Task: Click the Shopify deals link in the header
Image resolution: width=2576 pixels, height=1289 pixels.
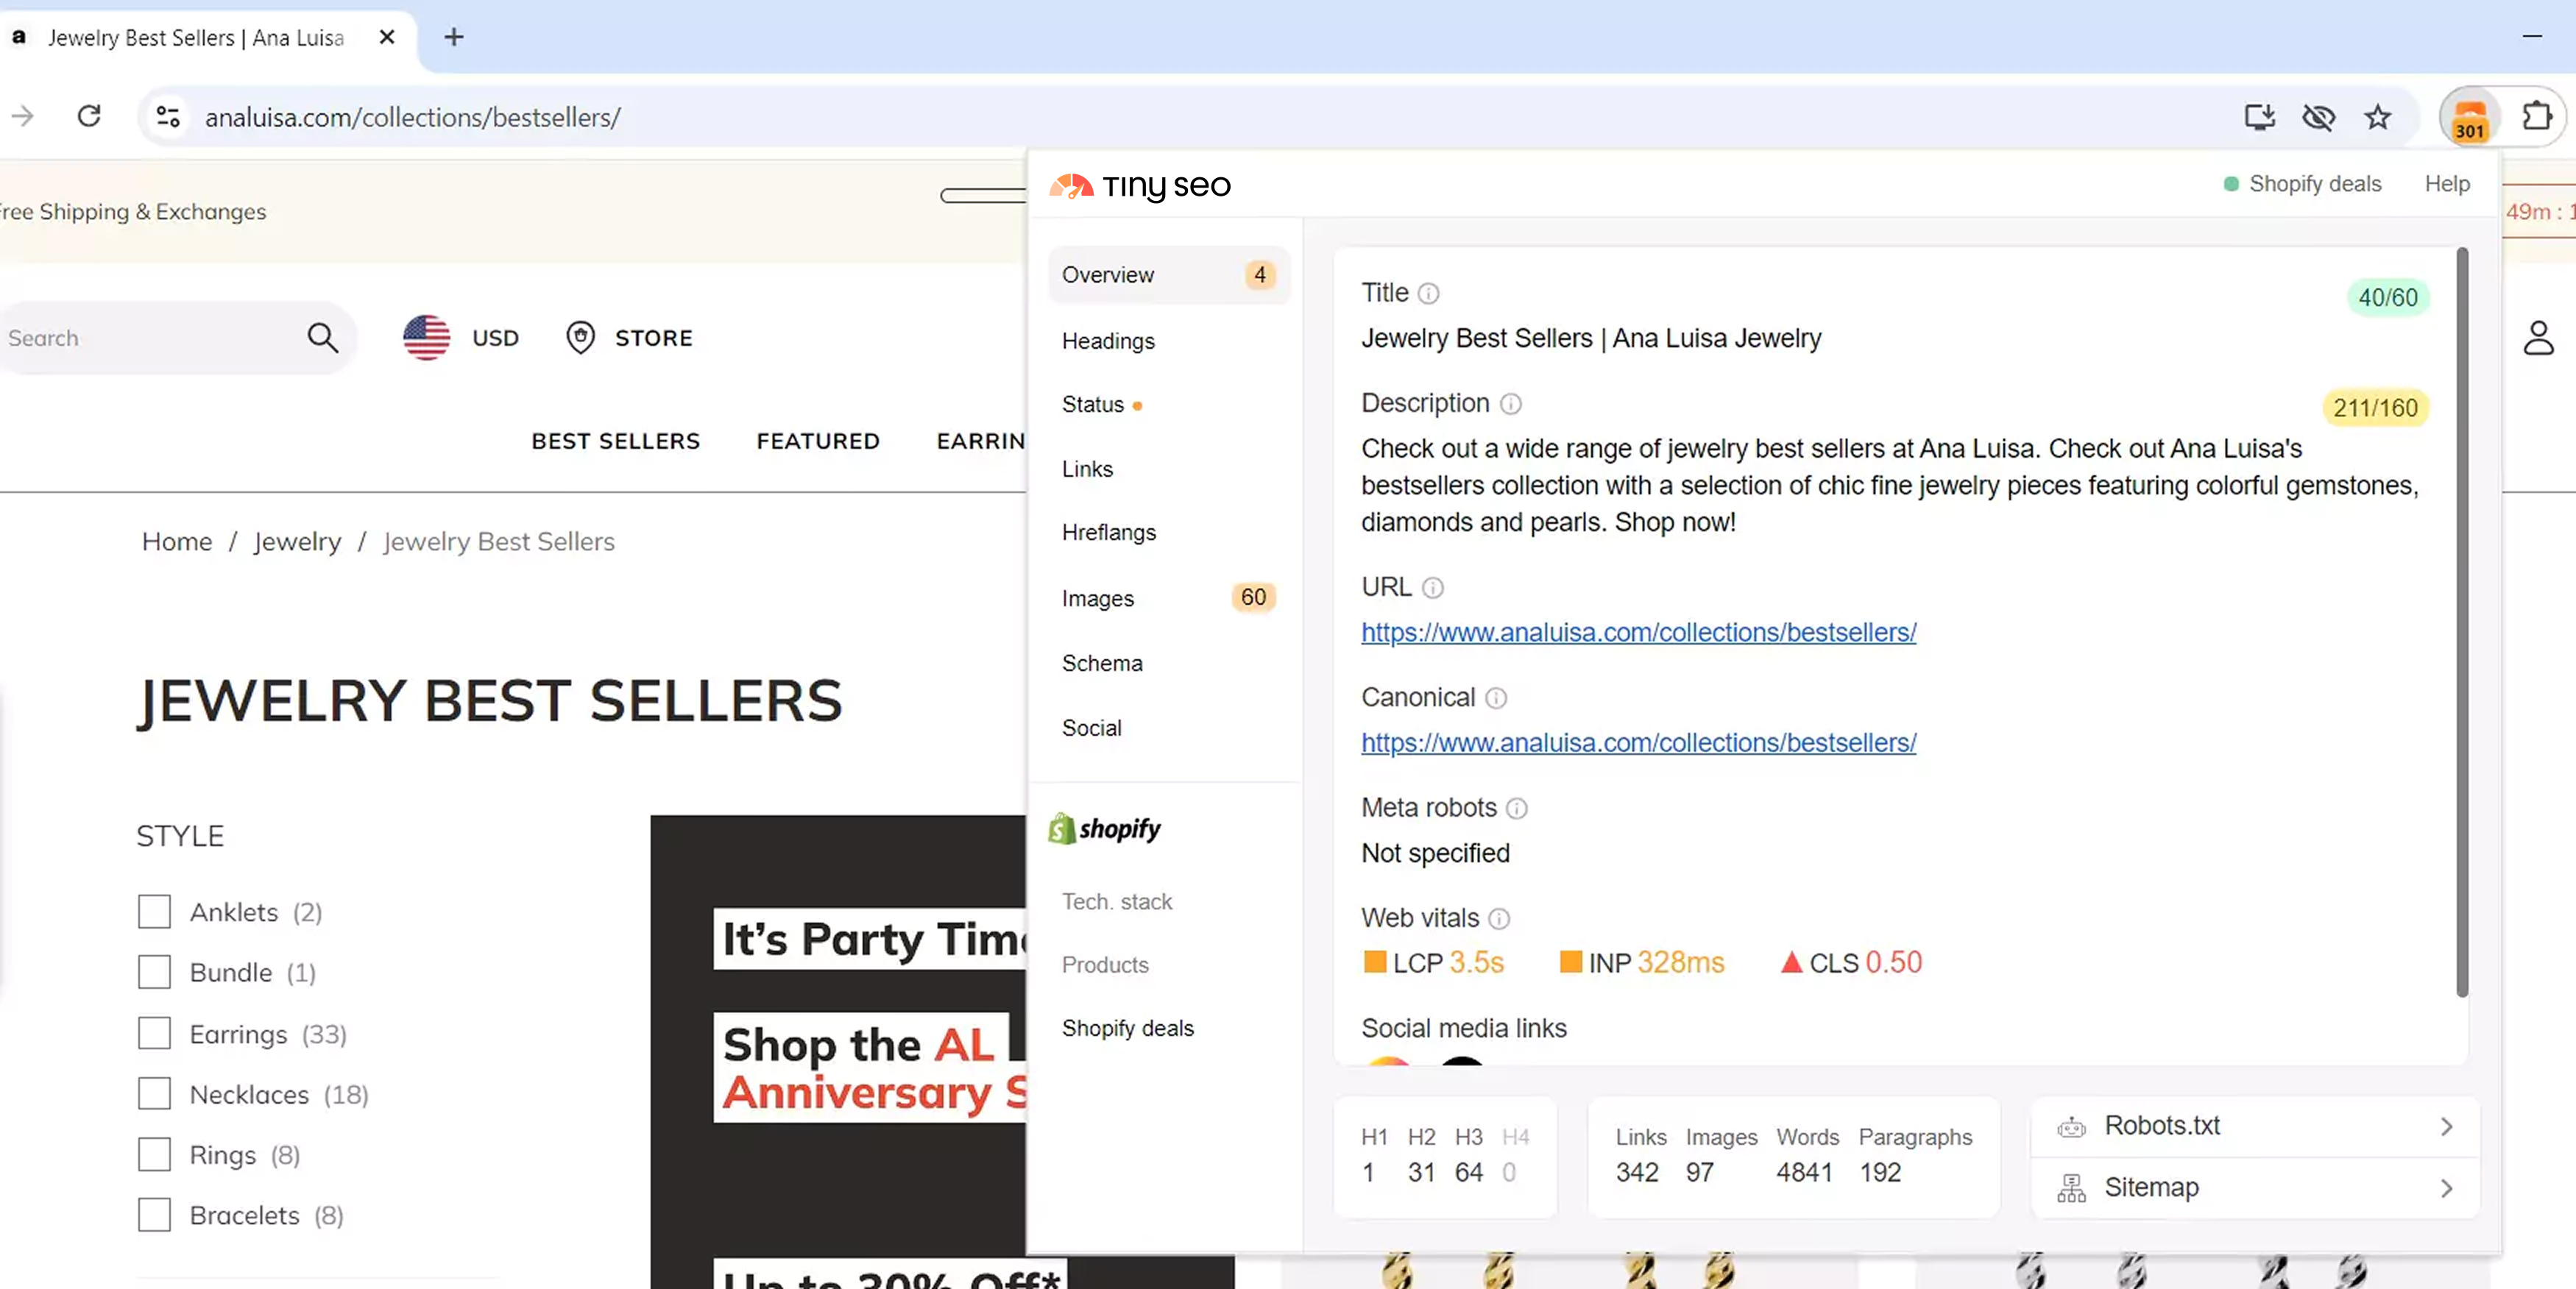Action: click(2314, 184)
